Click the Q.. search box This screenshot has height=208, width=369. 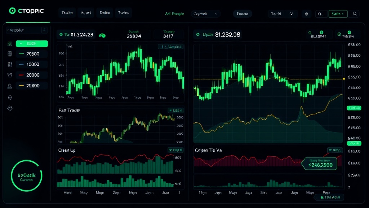click(x=321, y=14)
